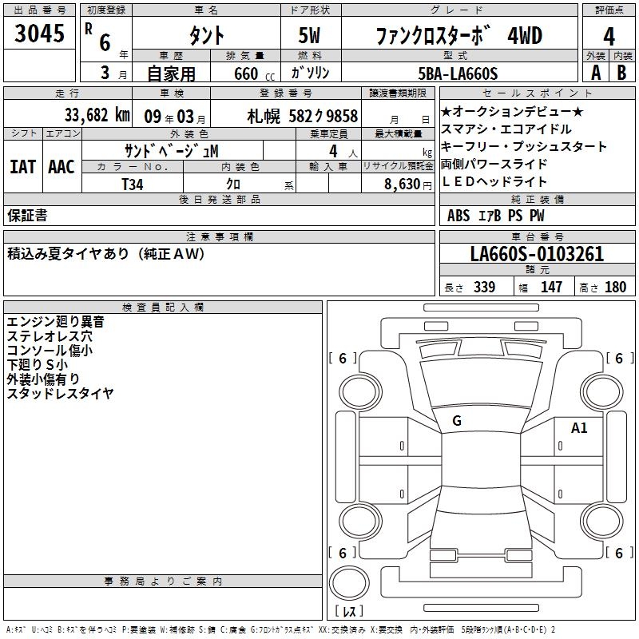Click windshield G mark on diagram
Screen dimensions: 639x639
pos(457,421)
